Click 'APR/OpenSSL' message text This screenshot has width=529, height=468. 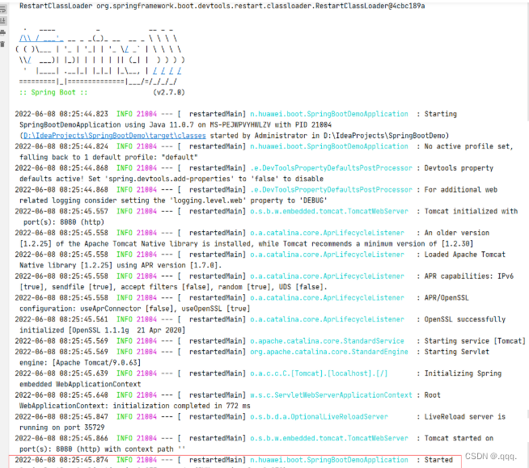click(x=446, y=297)
